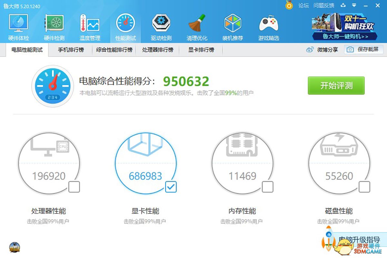Switch to the 电脑性能测试 tab

tap(27, 50)
